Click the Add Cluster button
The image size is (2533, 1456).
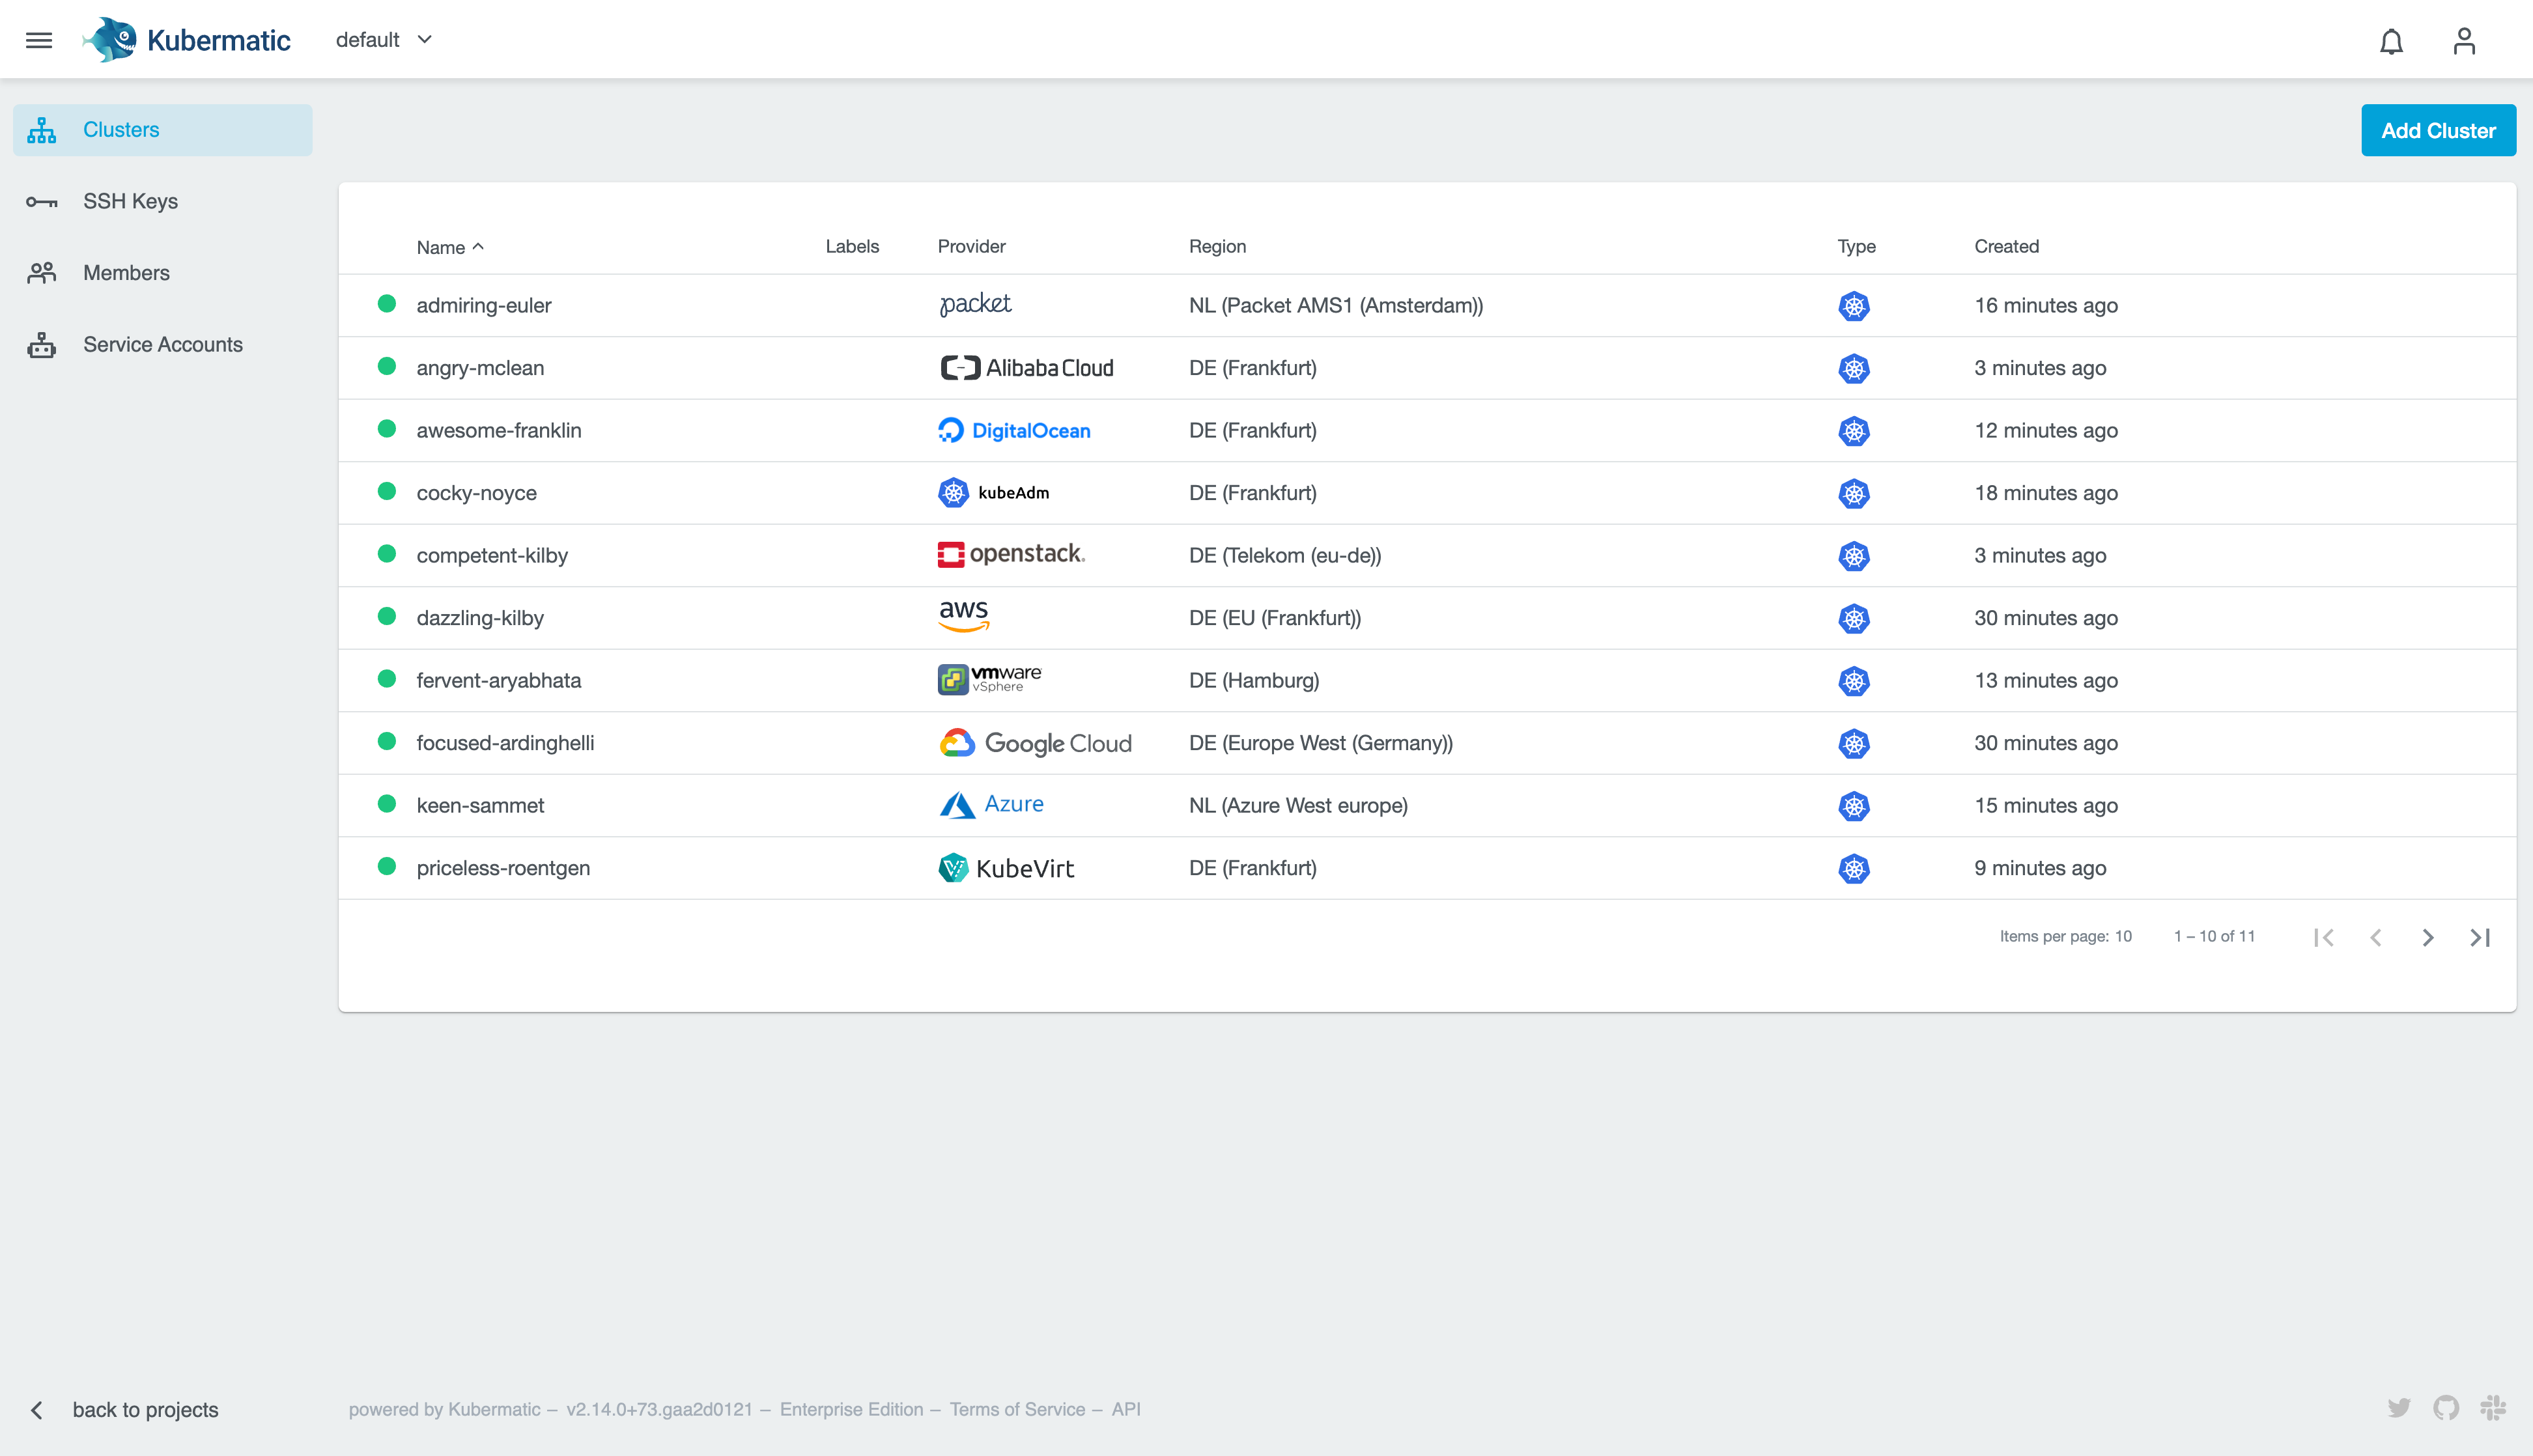(2438, 130)
